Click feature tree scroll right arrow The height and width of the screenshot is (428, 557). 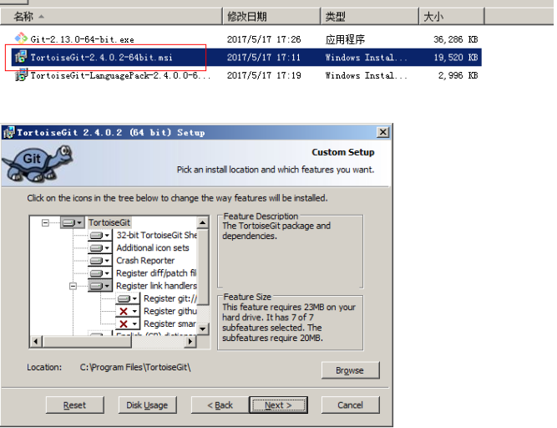point(190,342)
